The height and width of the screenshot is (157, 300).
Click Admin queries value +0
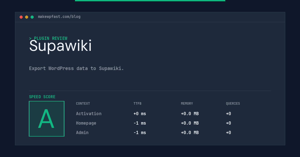[x=228, y=133]
